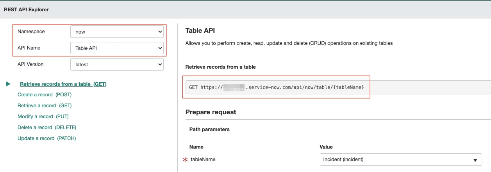Open the API Name dropdown
Image resolution: width=491 pixels, height=172 pixels.
coord(117,48)
